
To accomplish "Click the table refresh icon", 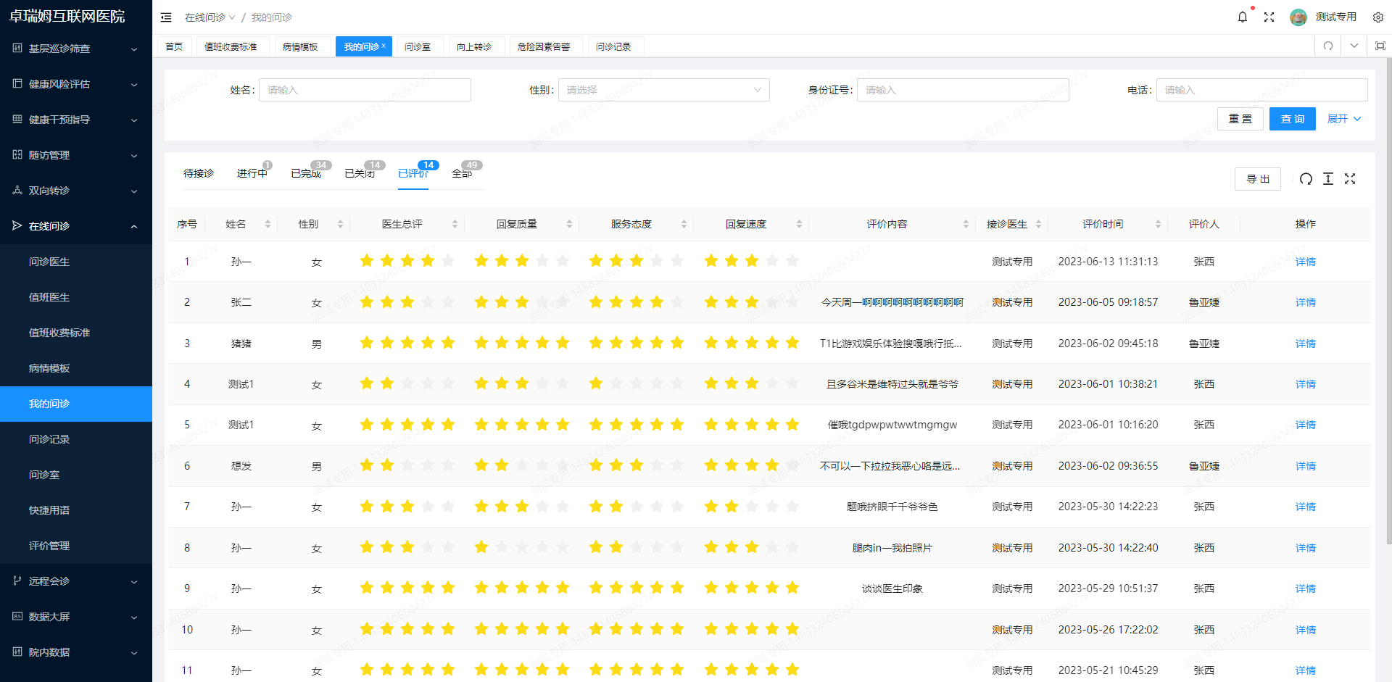I will pos(1306,179).
